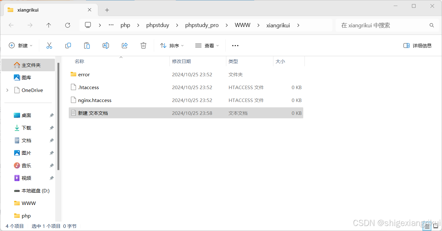Click the Paste icon

click(87, 45)
